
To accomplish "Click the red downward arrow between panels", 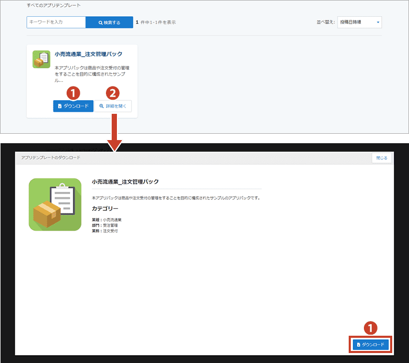I will pyautogui.click(x=113, y=133).
